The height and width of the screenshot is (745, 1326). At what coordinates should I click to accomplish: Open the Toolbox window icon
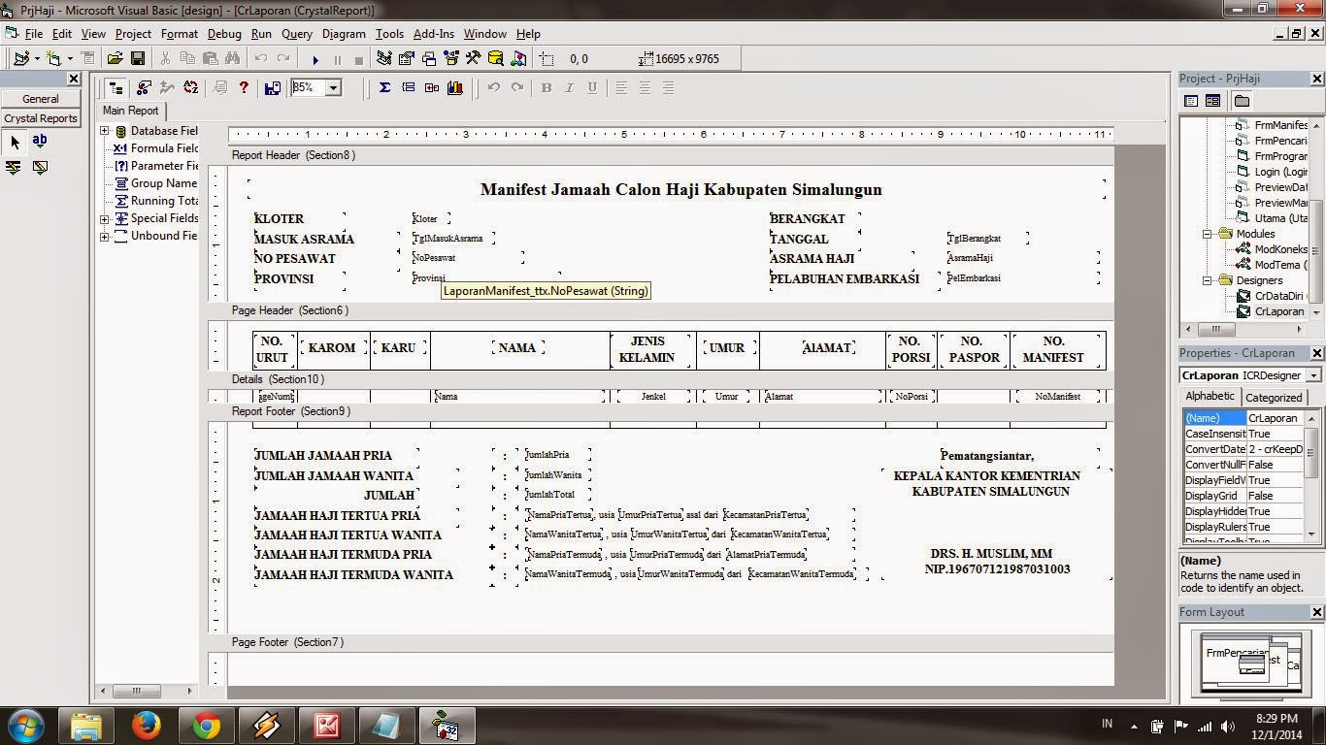[x=473, y=59]
